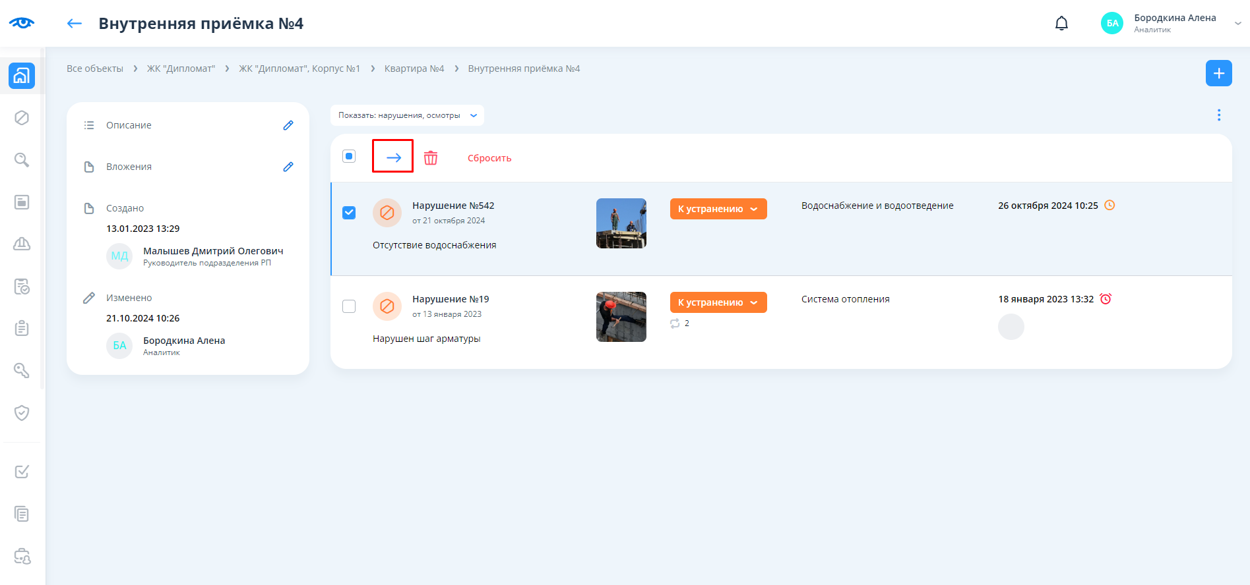This screenshot has height=585, width=1250.
Task: Edit the Вложения section with pencil icon
Action: (x=288, y=167)
